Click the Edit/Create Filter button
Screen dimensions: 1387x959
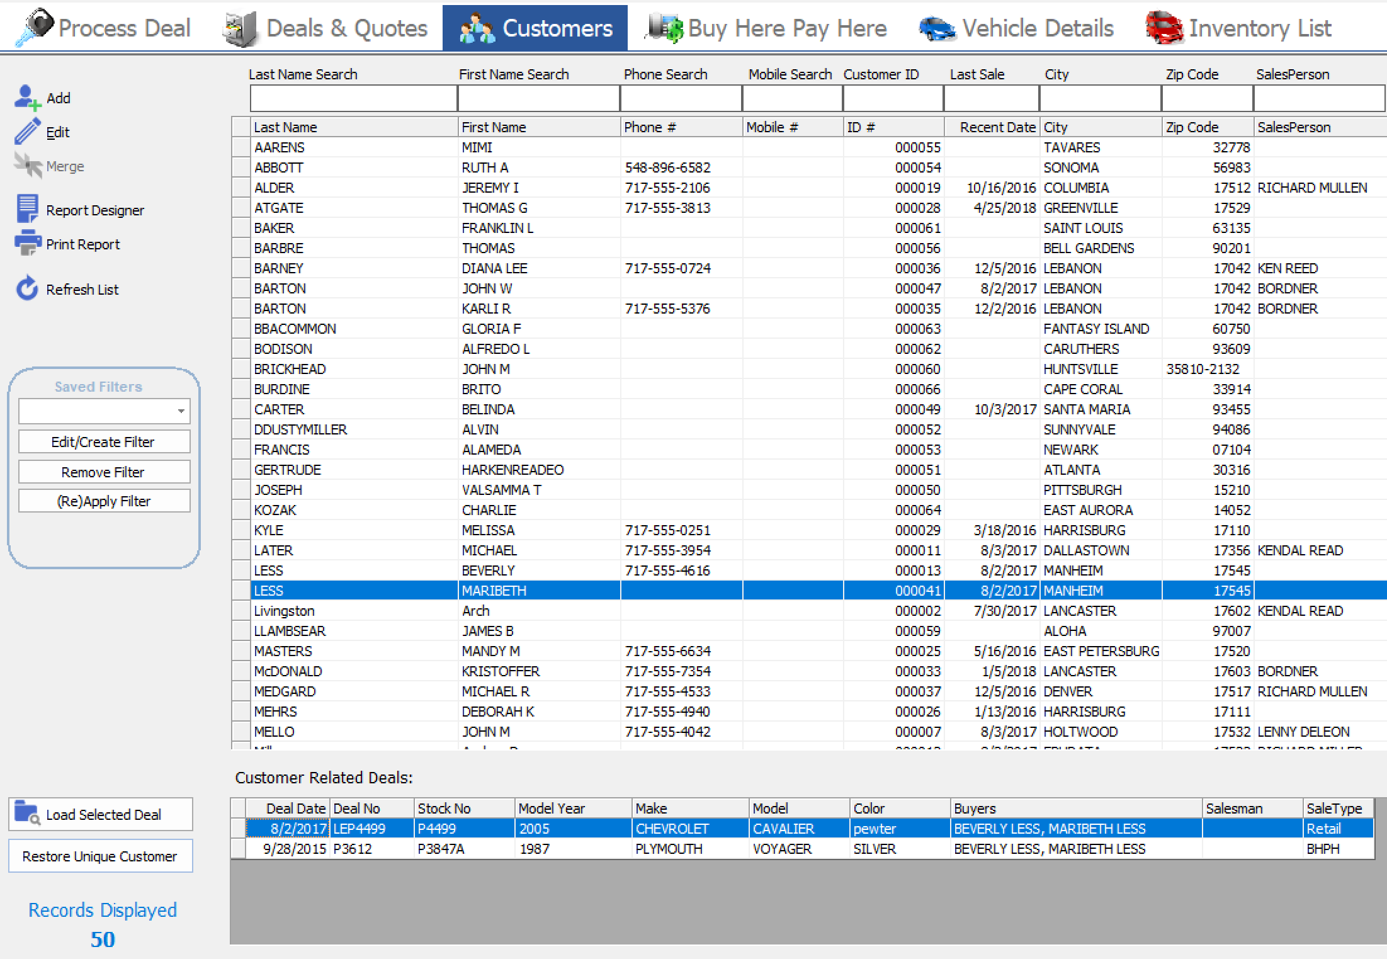(104, 441)
